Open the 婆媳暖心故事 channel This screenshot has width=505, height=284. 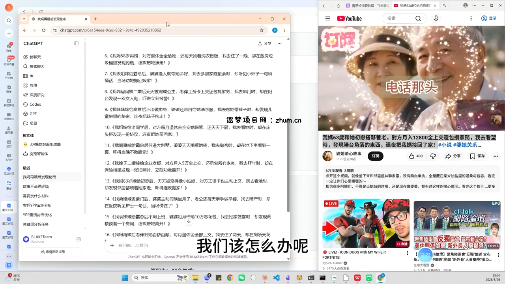(x=348, y=154)
